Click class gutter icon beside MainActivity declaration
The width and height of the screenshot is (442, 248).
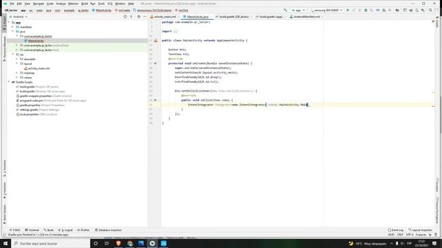[x=155, y=41]
